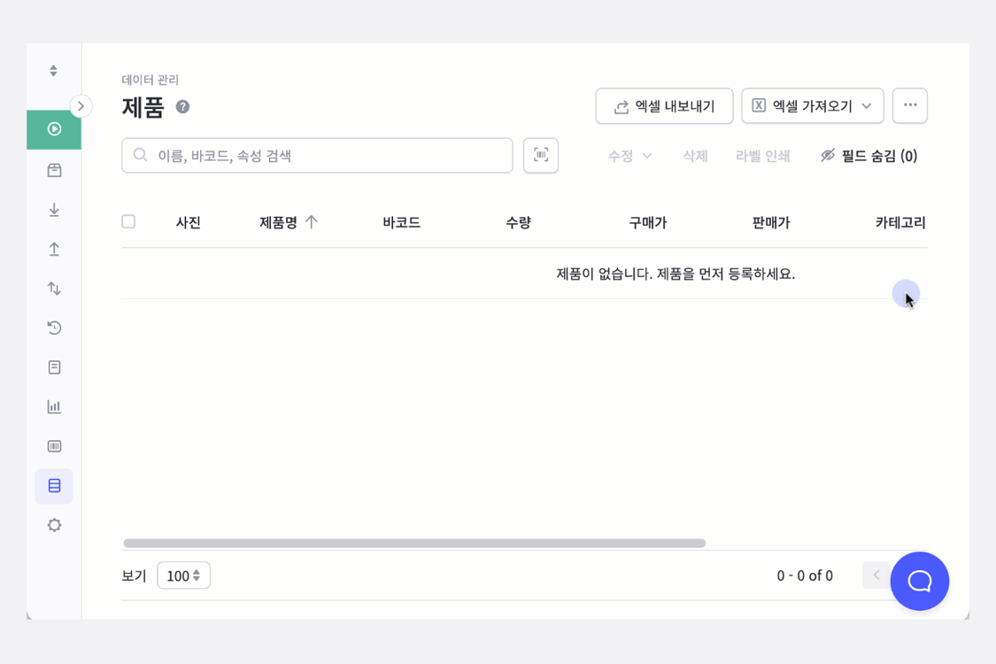This screenshot has height=664, width=996.
Task: Open stock-in via the download arrow icon
Action: pos(53,210)
